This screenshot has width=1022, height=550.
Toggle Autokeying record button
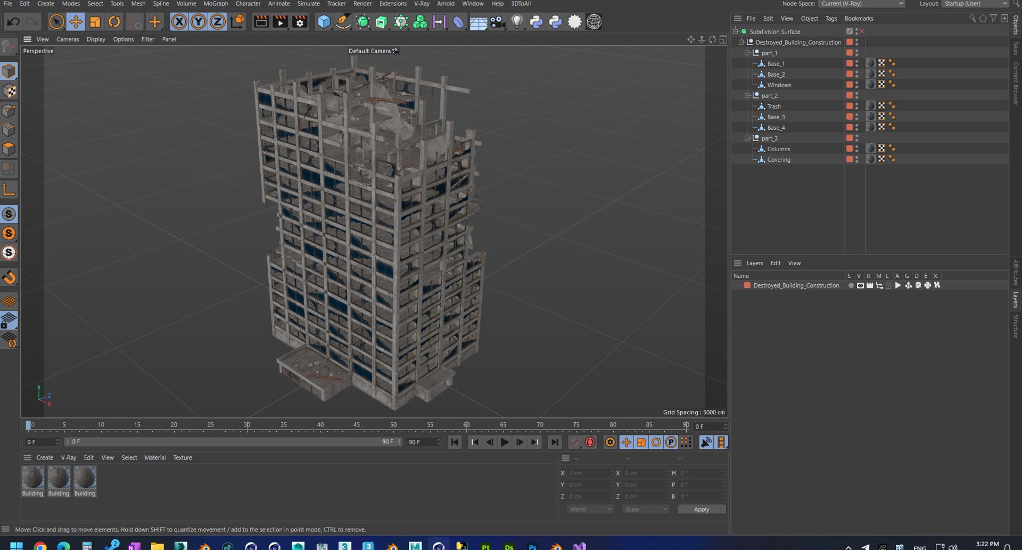point(590,442)
